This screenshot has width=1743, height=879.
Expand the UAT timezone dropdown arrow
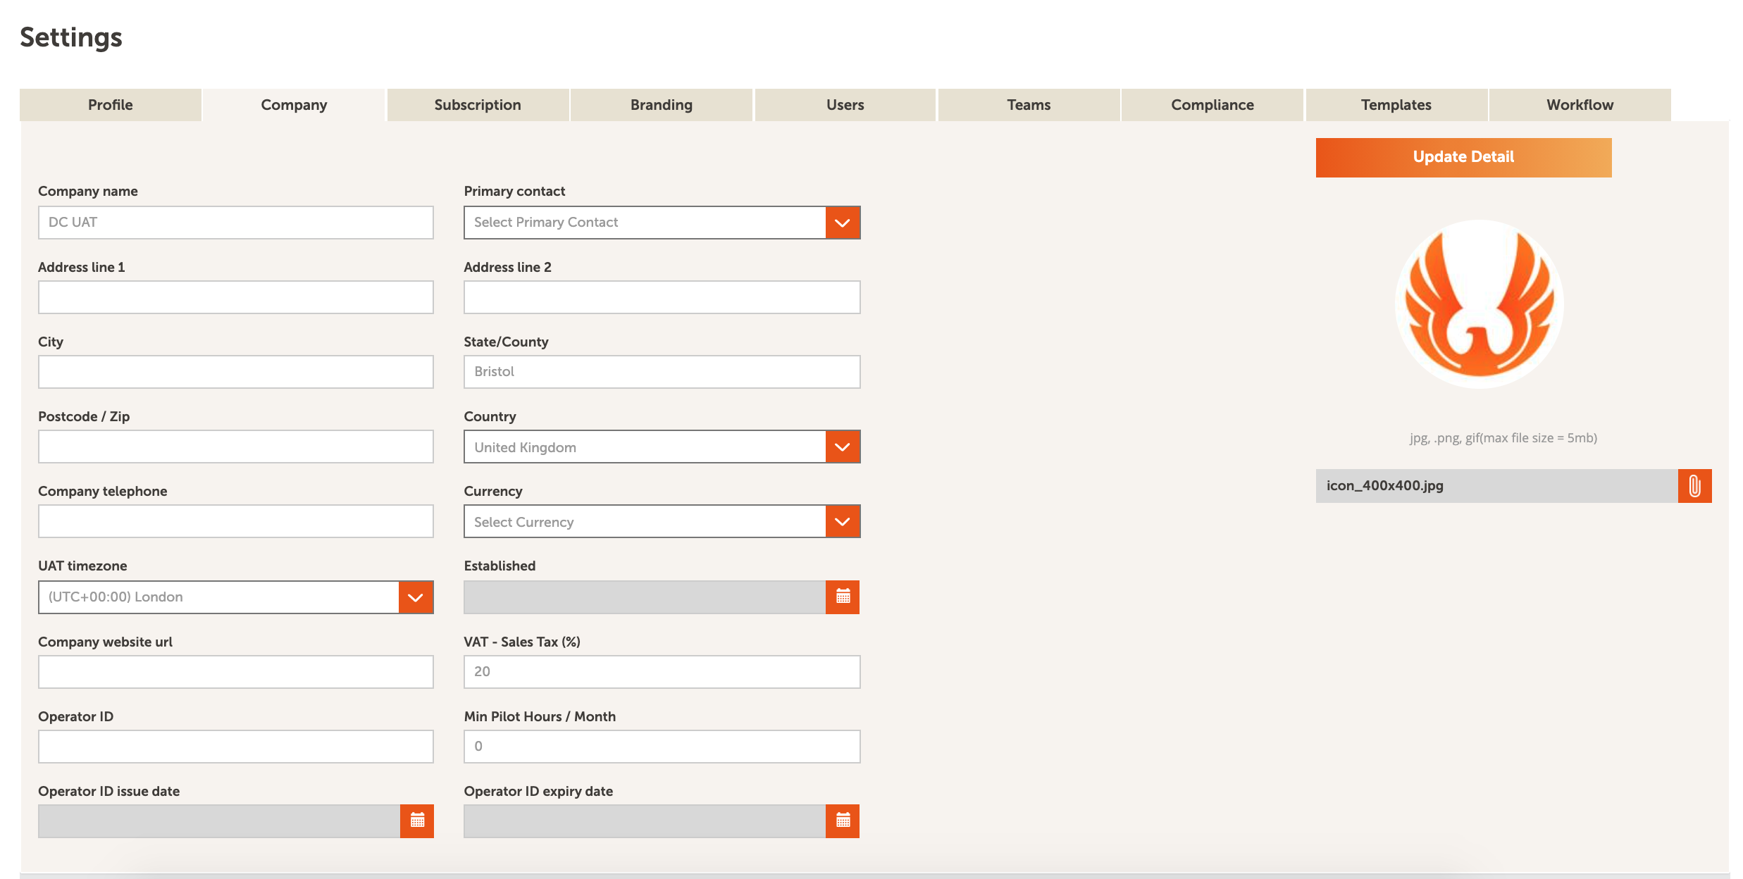416,597
